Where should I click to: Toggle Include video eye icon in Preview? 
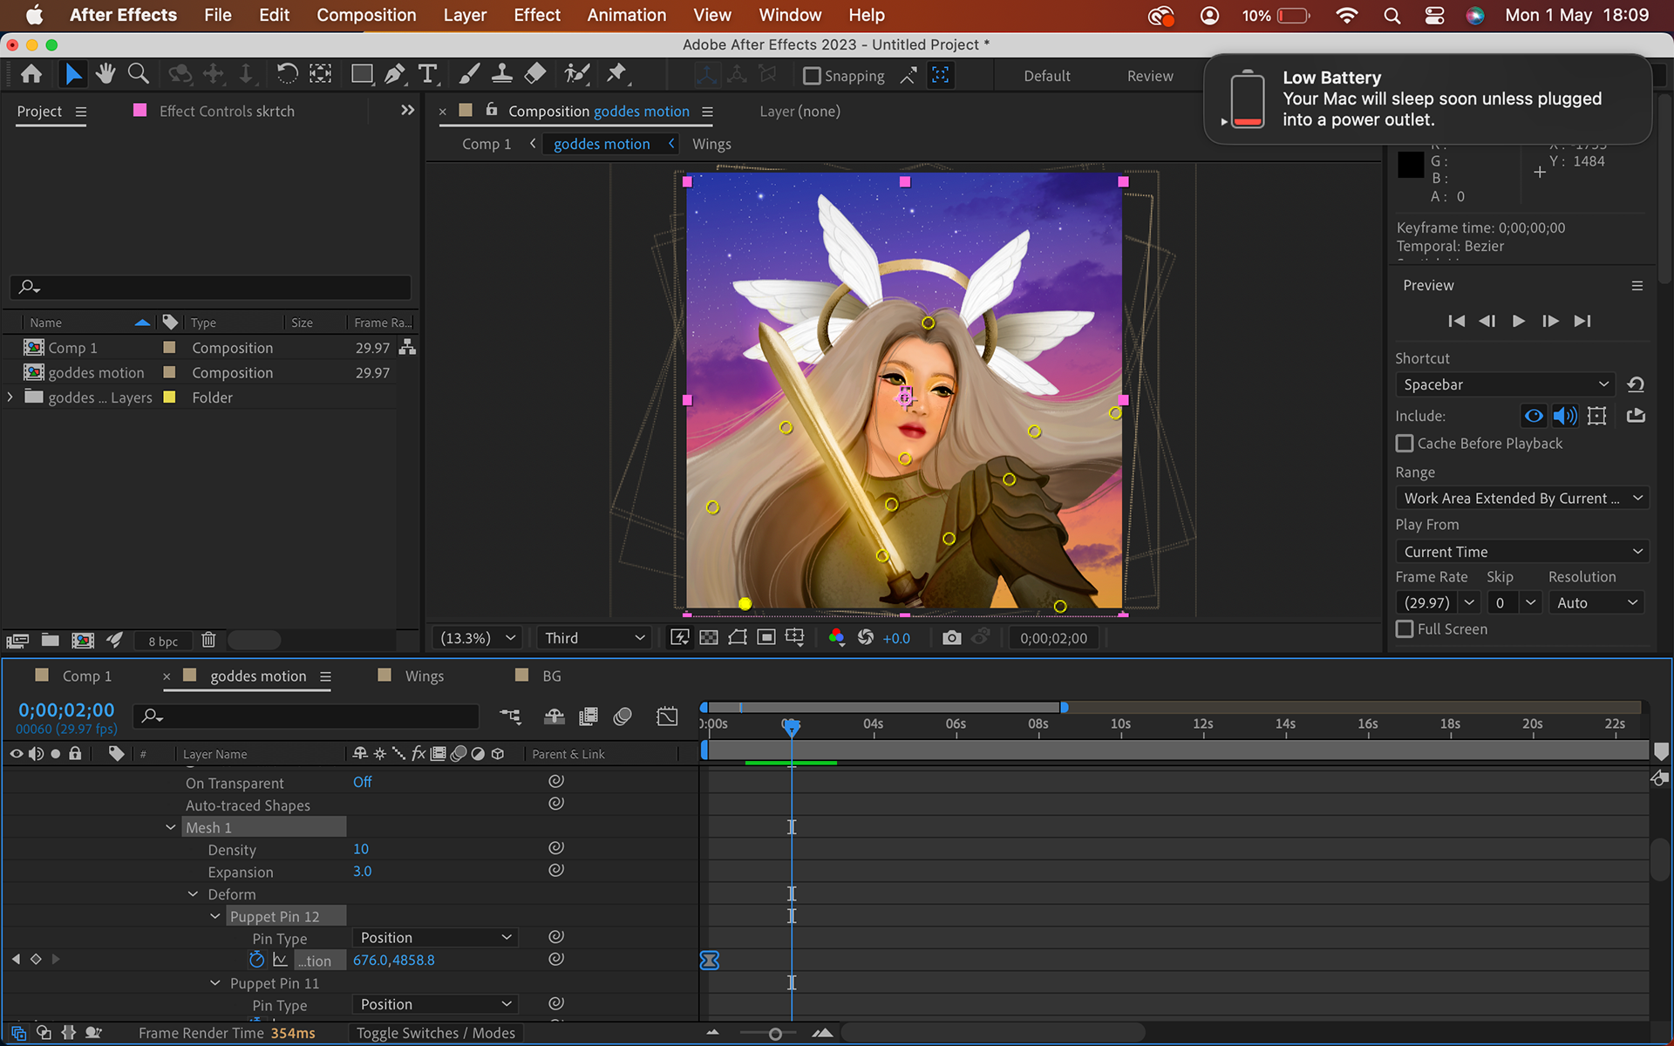(x=1534, y=416)
